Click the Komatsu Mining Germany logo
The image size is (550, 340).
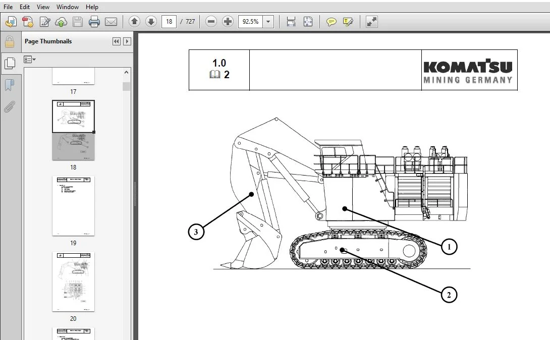[x=468, y=71]
